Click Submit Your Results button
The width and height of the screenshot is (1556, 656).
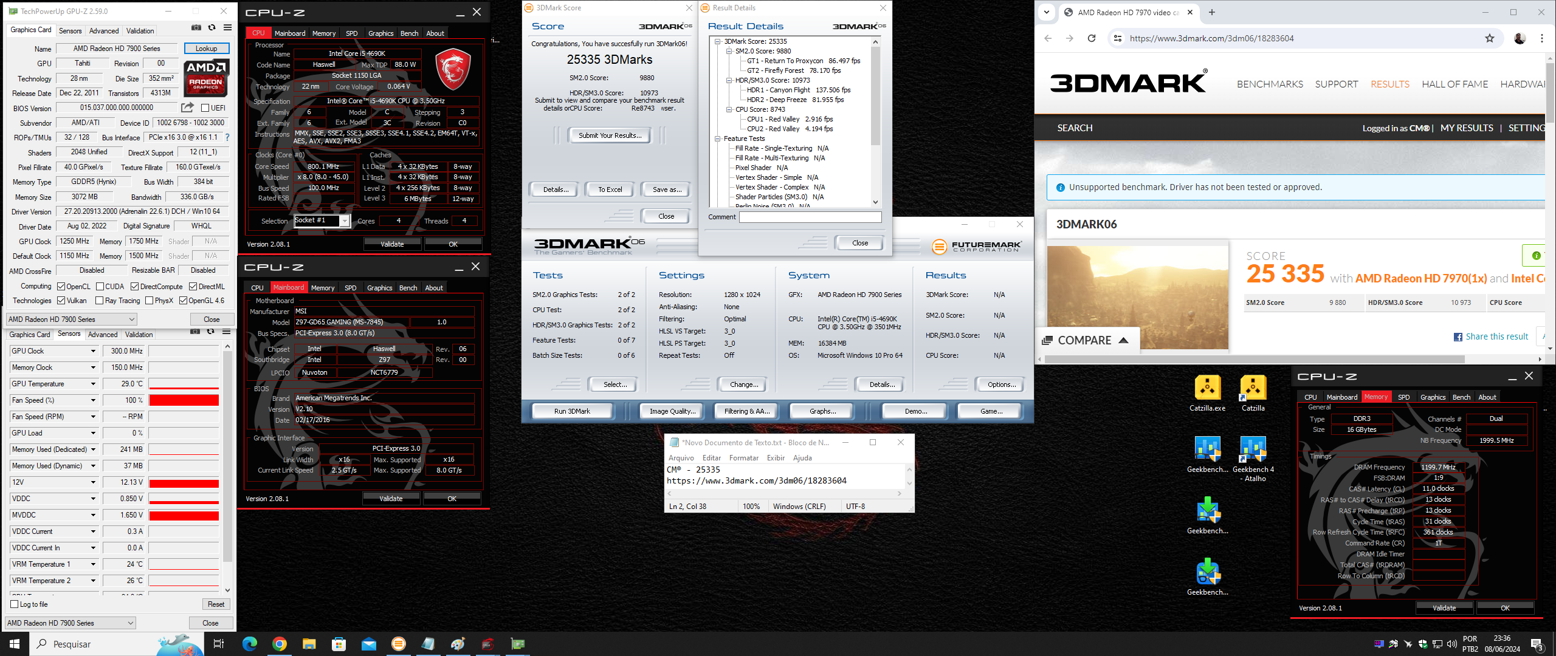point(610,135)
